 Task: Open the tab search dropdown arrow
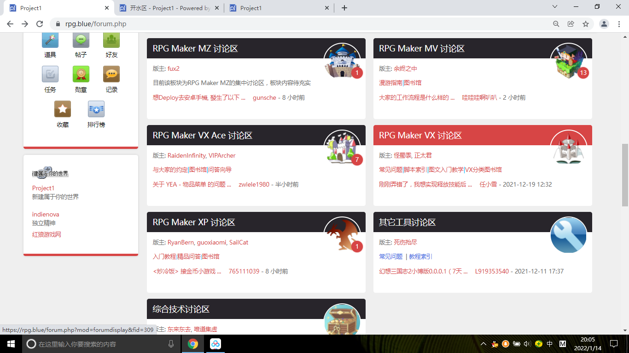tap(555, 7)
